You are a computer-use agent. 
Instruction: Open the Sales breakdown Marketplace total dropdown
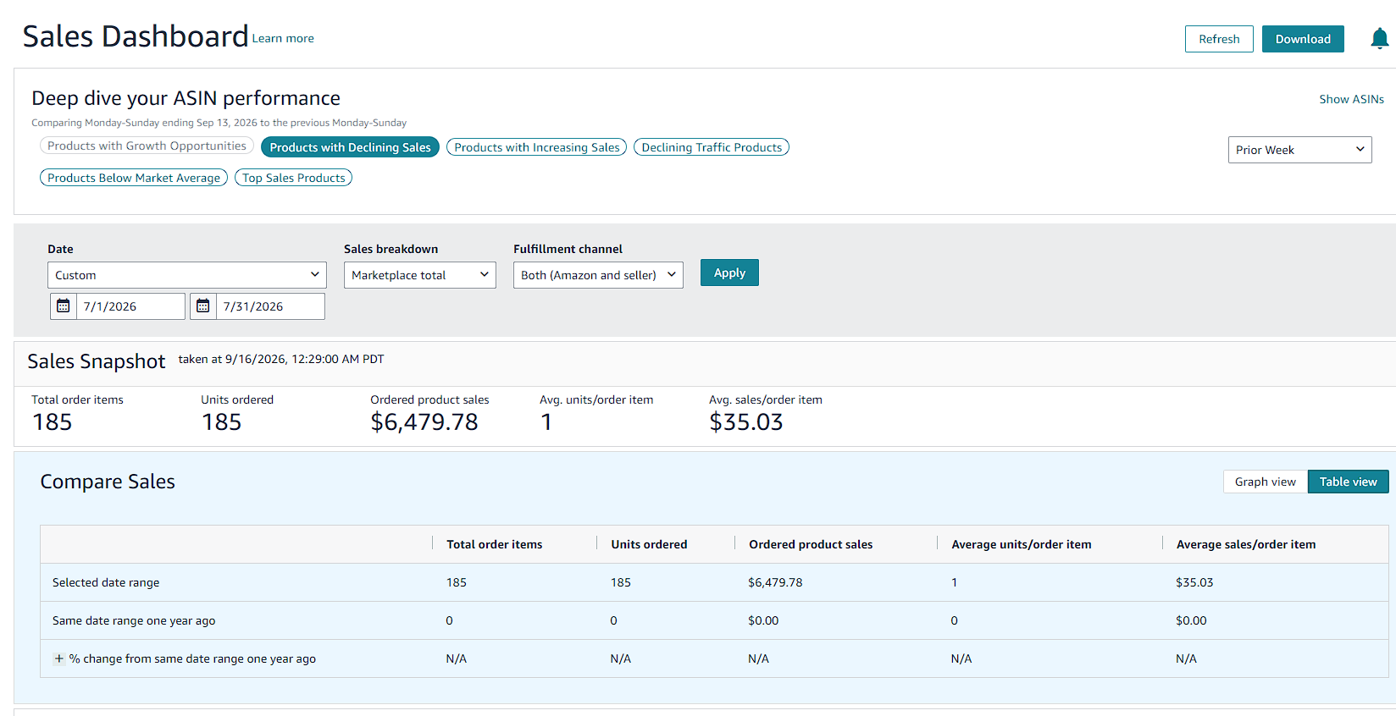[x=420, y=275]
